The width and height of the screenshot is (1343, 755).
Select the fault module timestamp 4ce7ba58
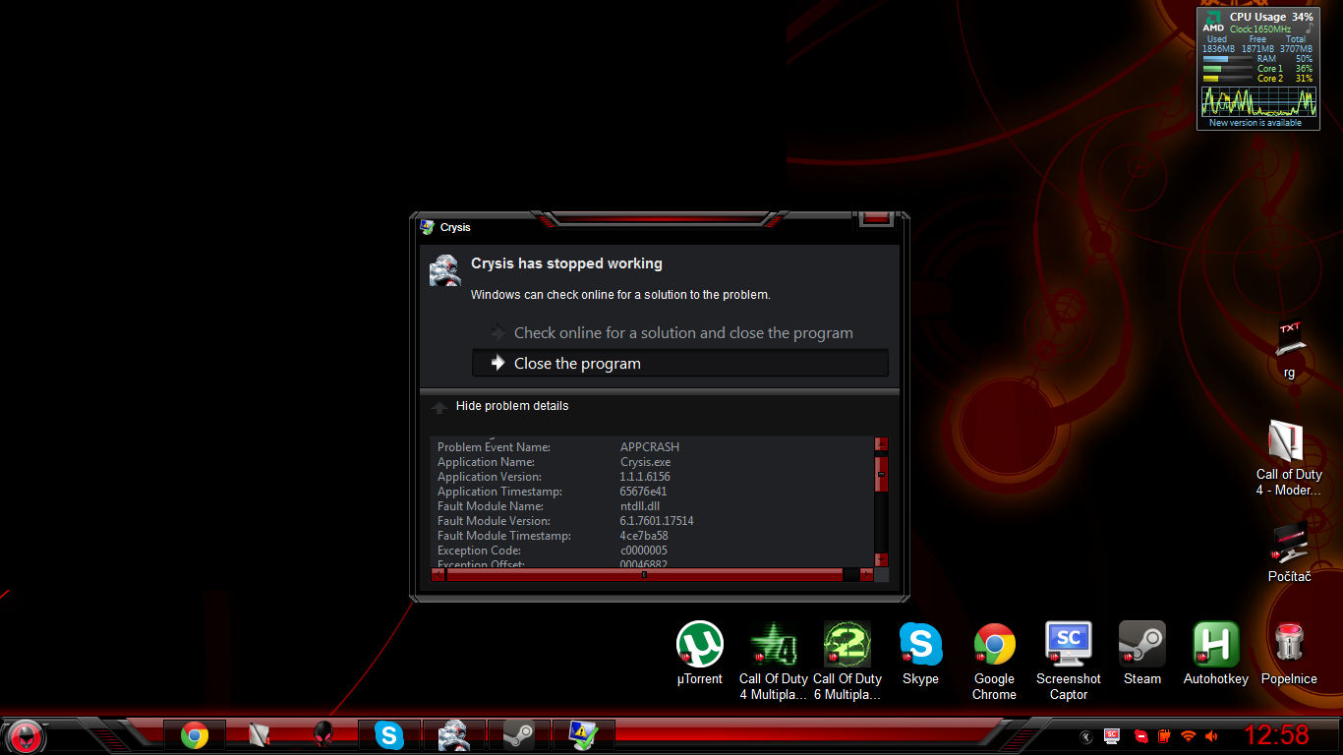click(644, 536)
